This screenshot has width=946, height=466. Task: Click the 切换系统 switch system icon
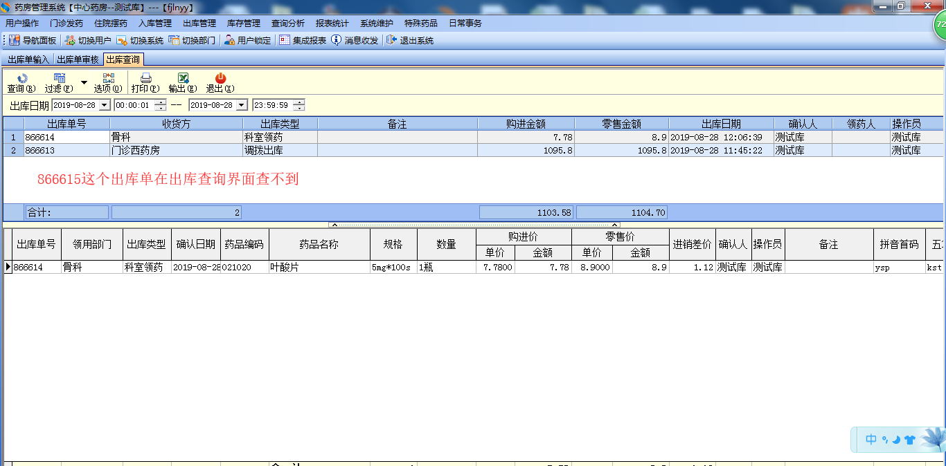(140, 41)
